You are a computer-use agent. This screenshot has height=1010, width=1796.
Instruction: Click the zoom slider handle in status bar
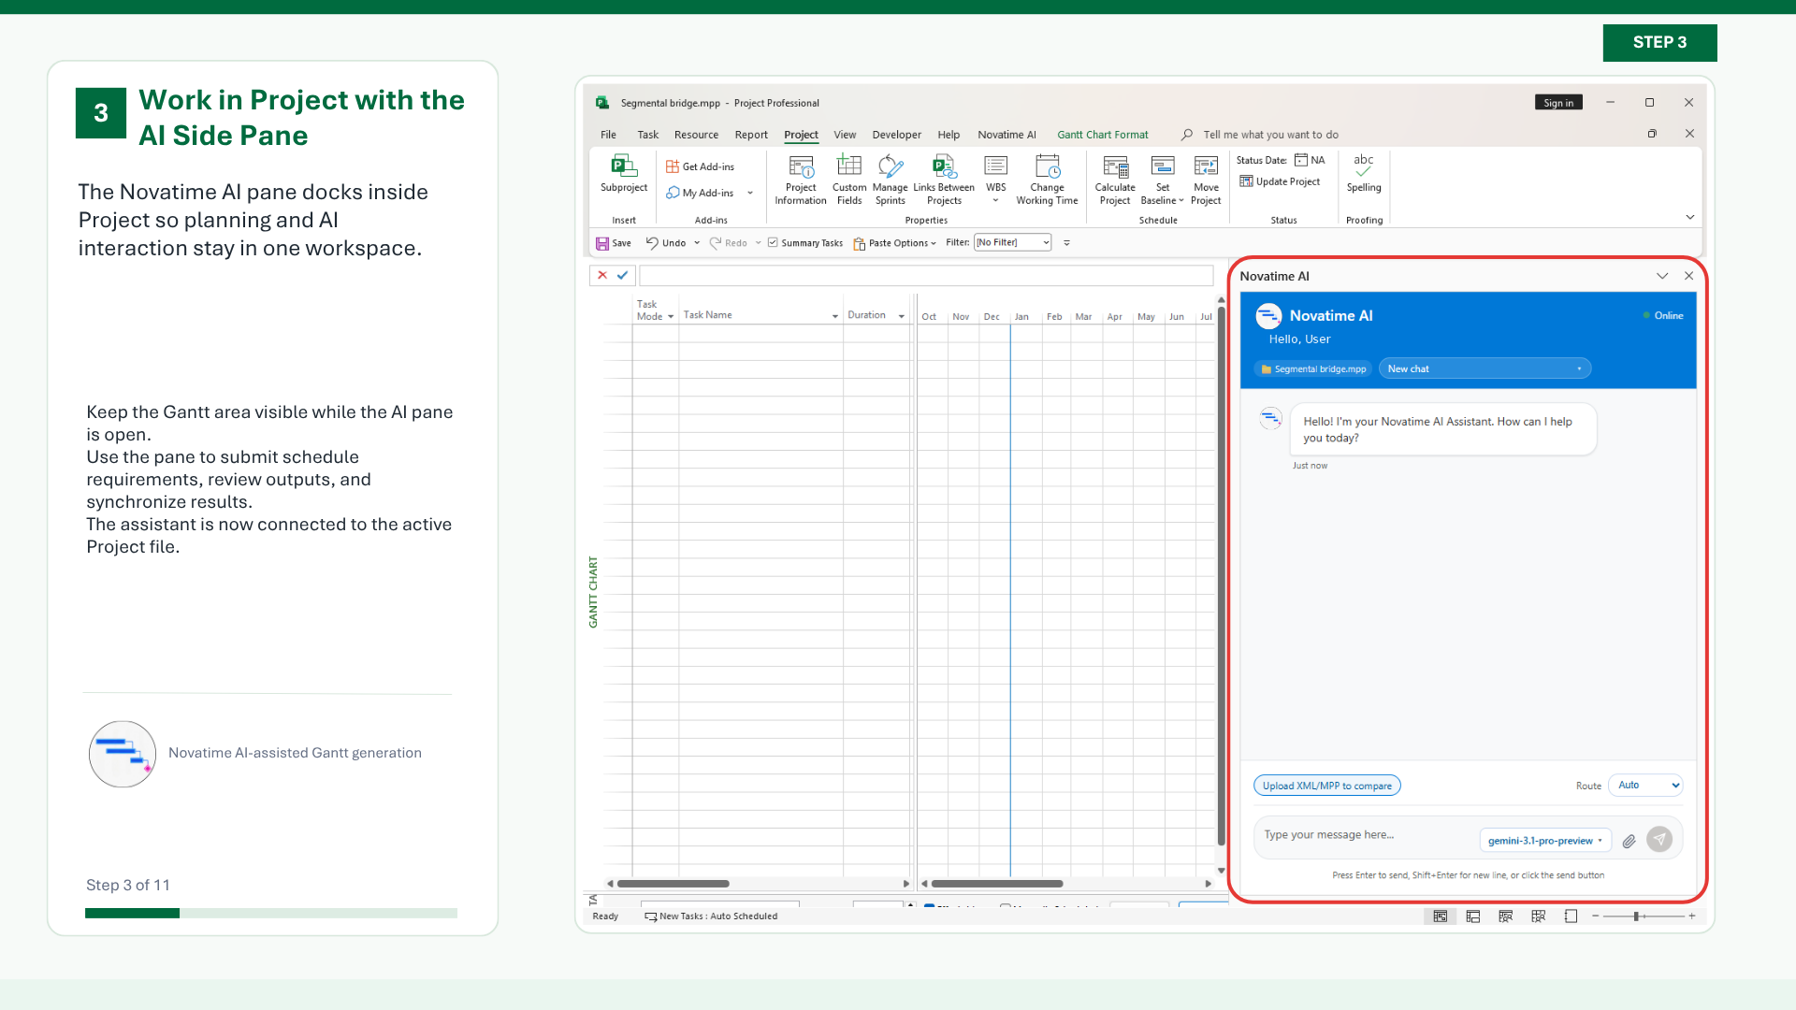[1637, 916]
